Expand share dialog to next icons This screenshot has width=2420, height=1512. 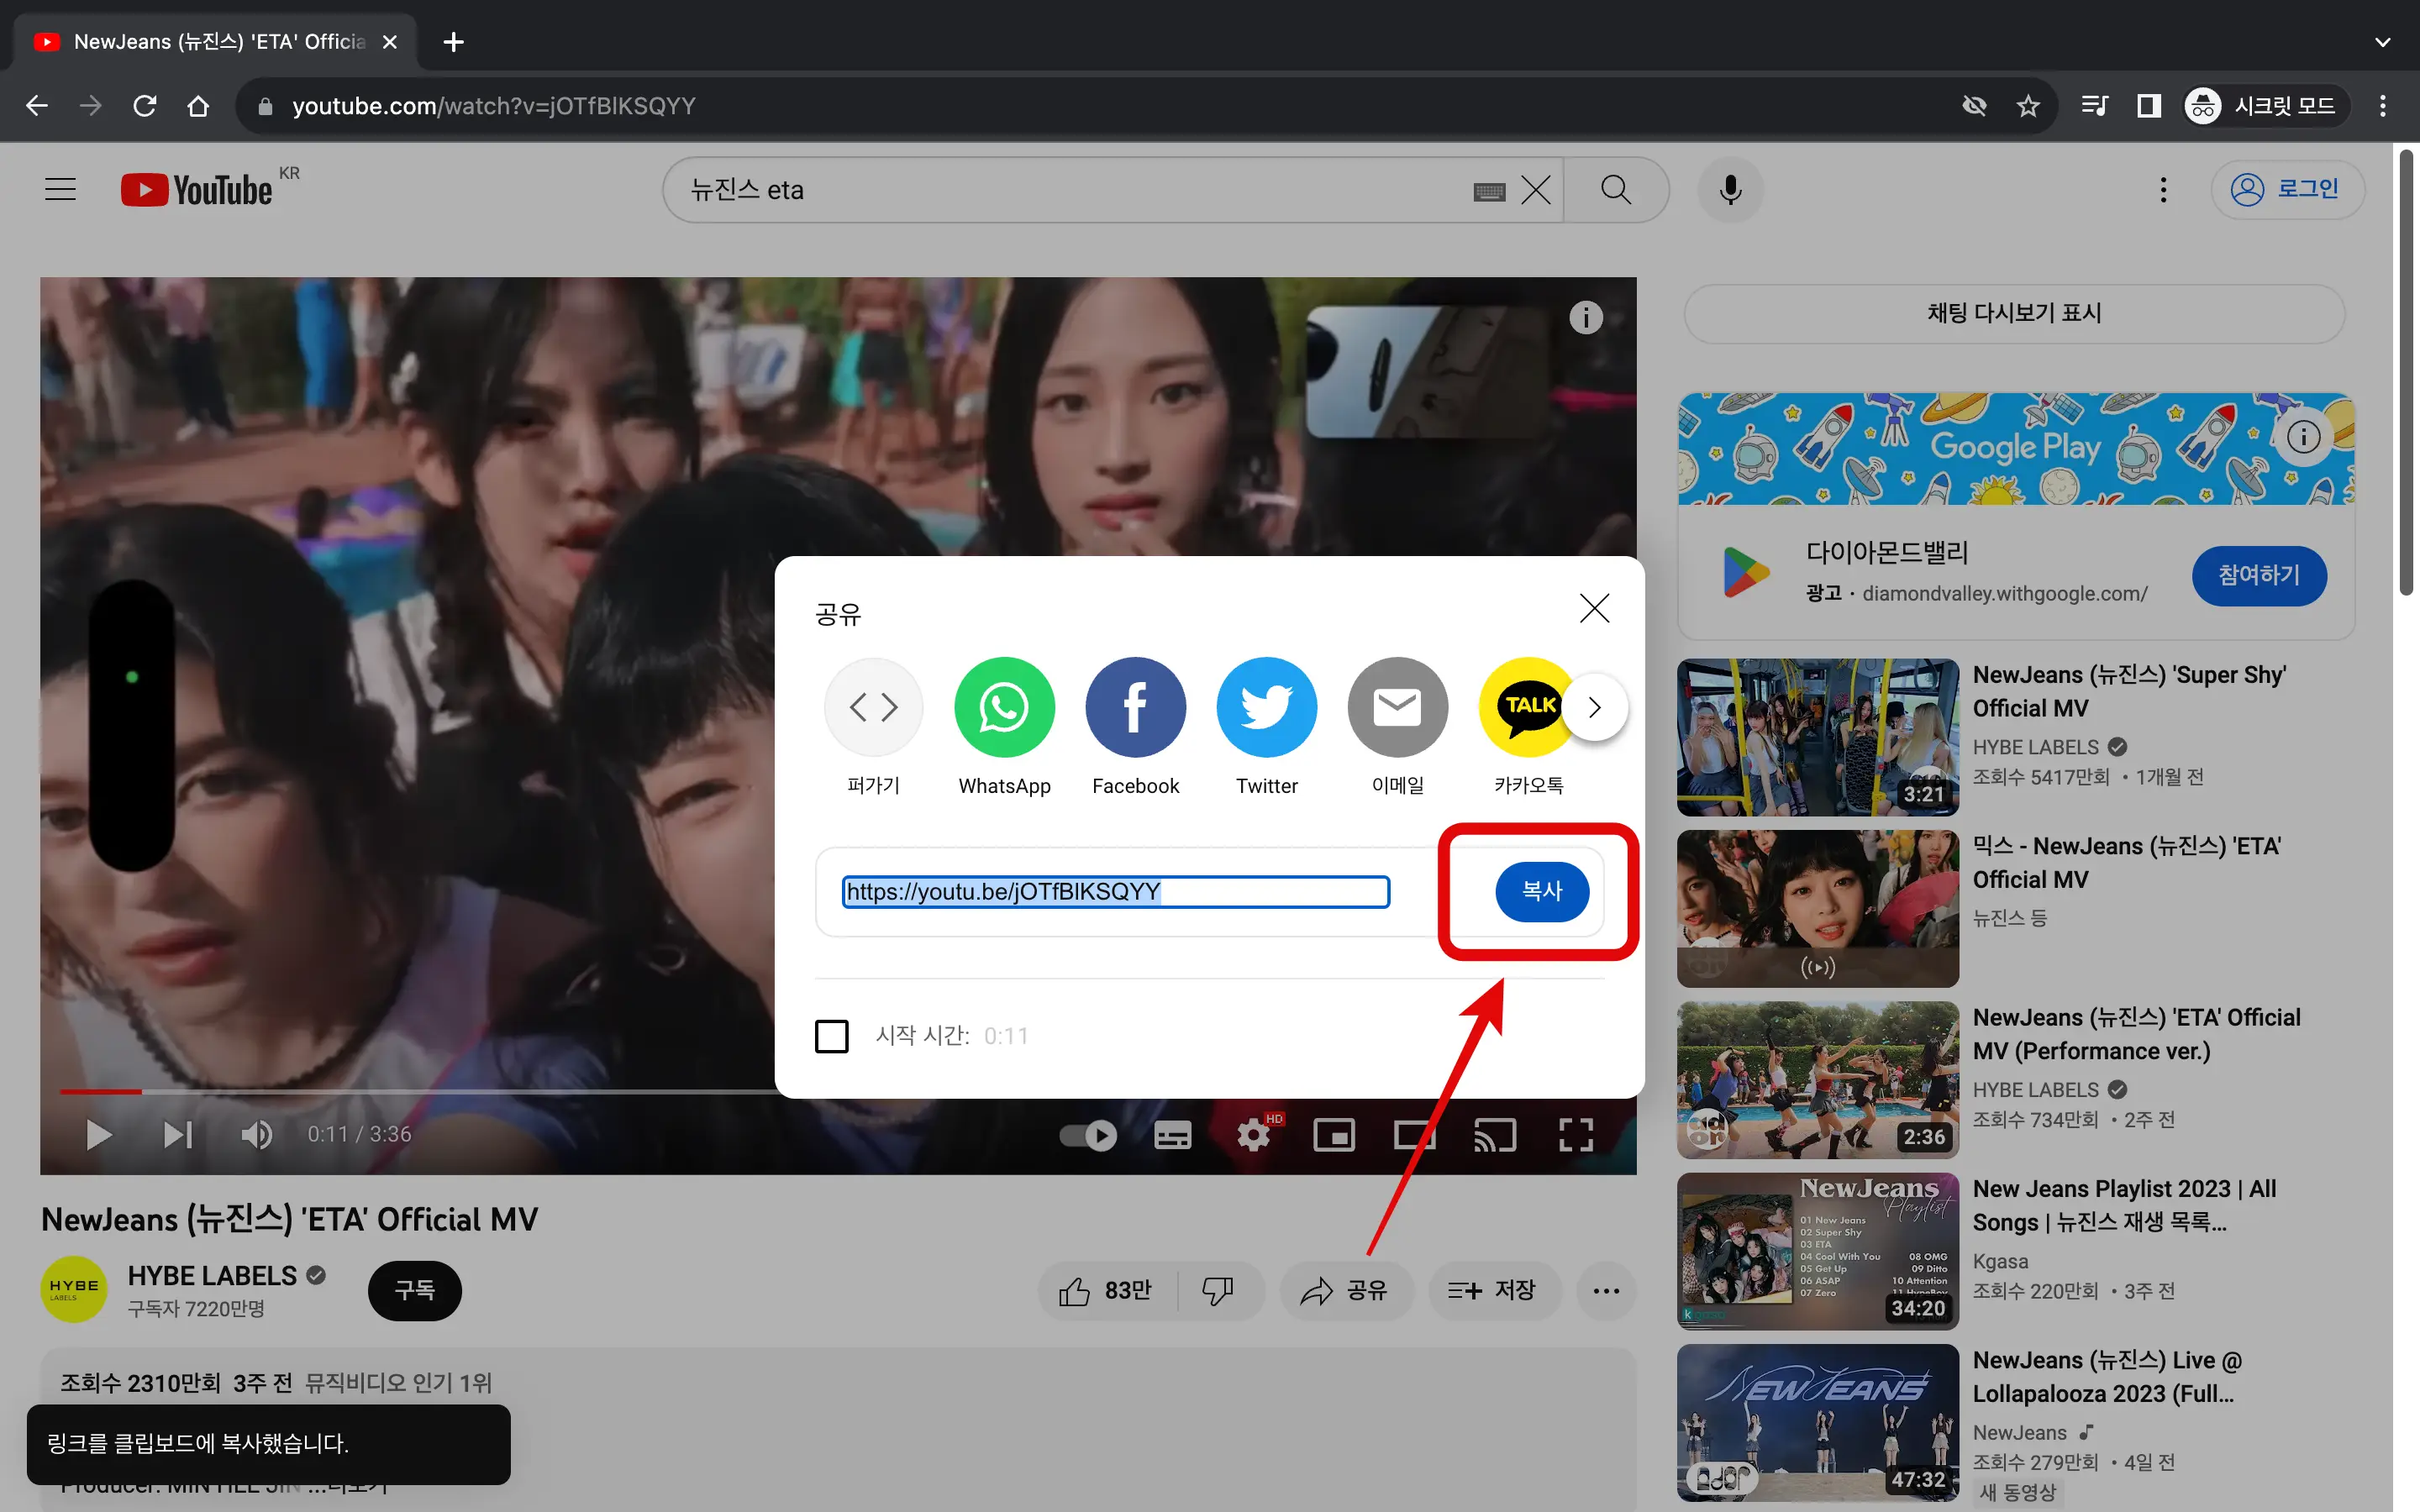(1596, 706)
